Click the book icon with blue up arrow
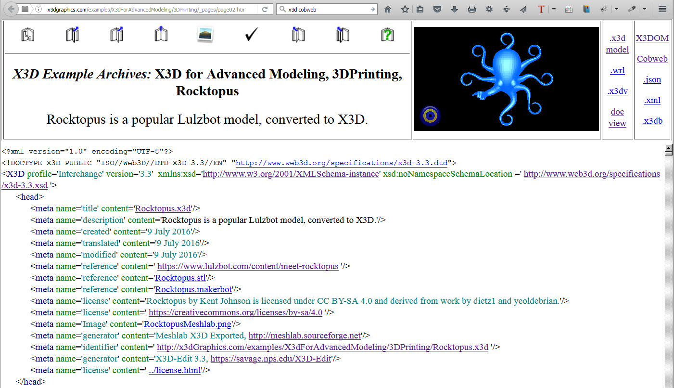 161,35
